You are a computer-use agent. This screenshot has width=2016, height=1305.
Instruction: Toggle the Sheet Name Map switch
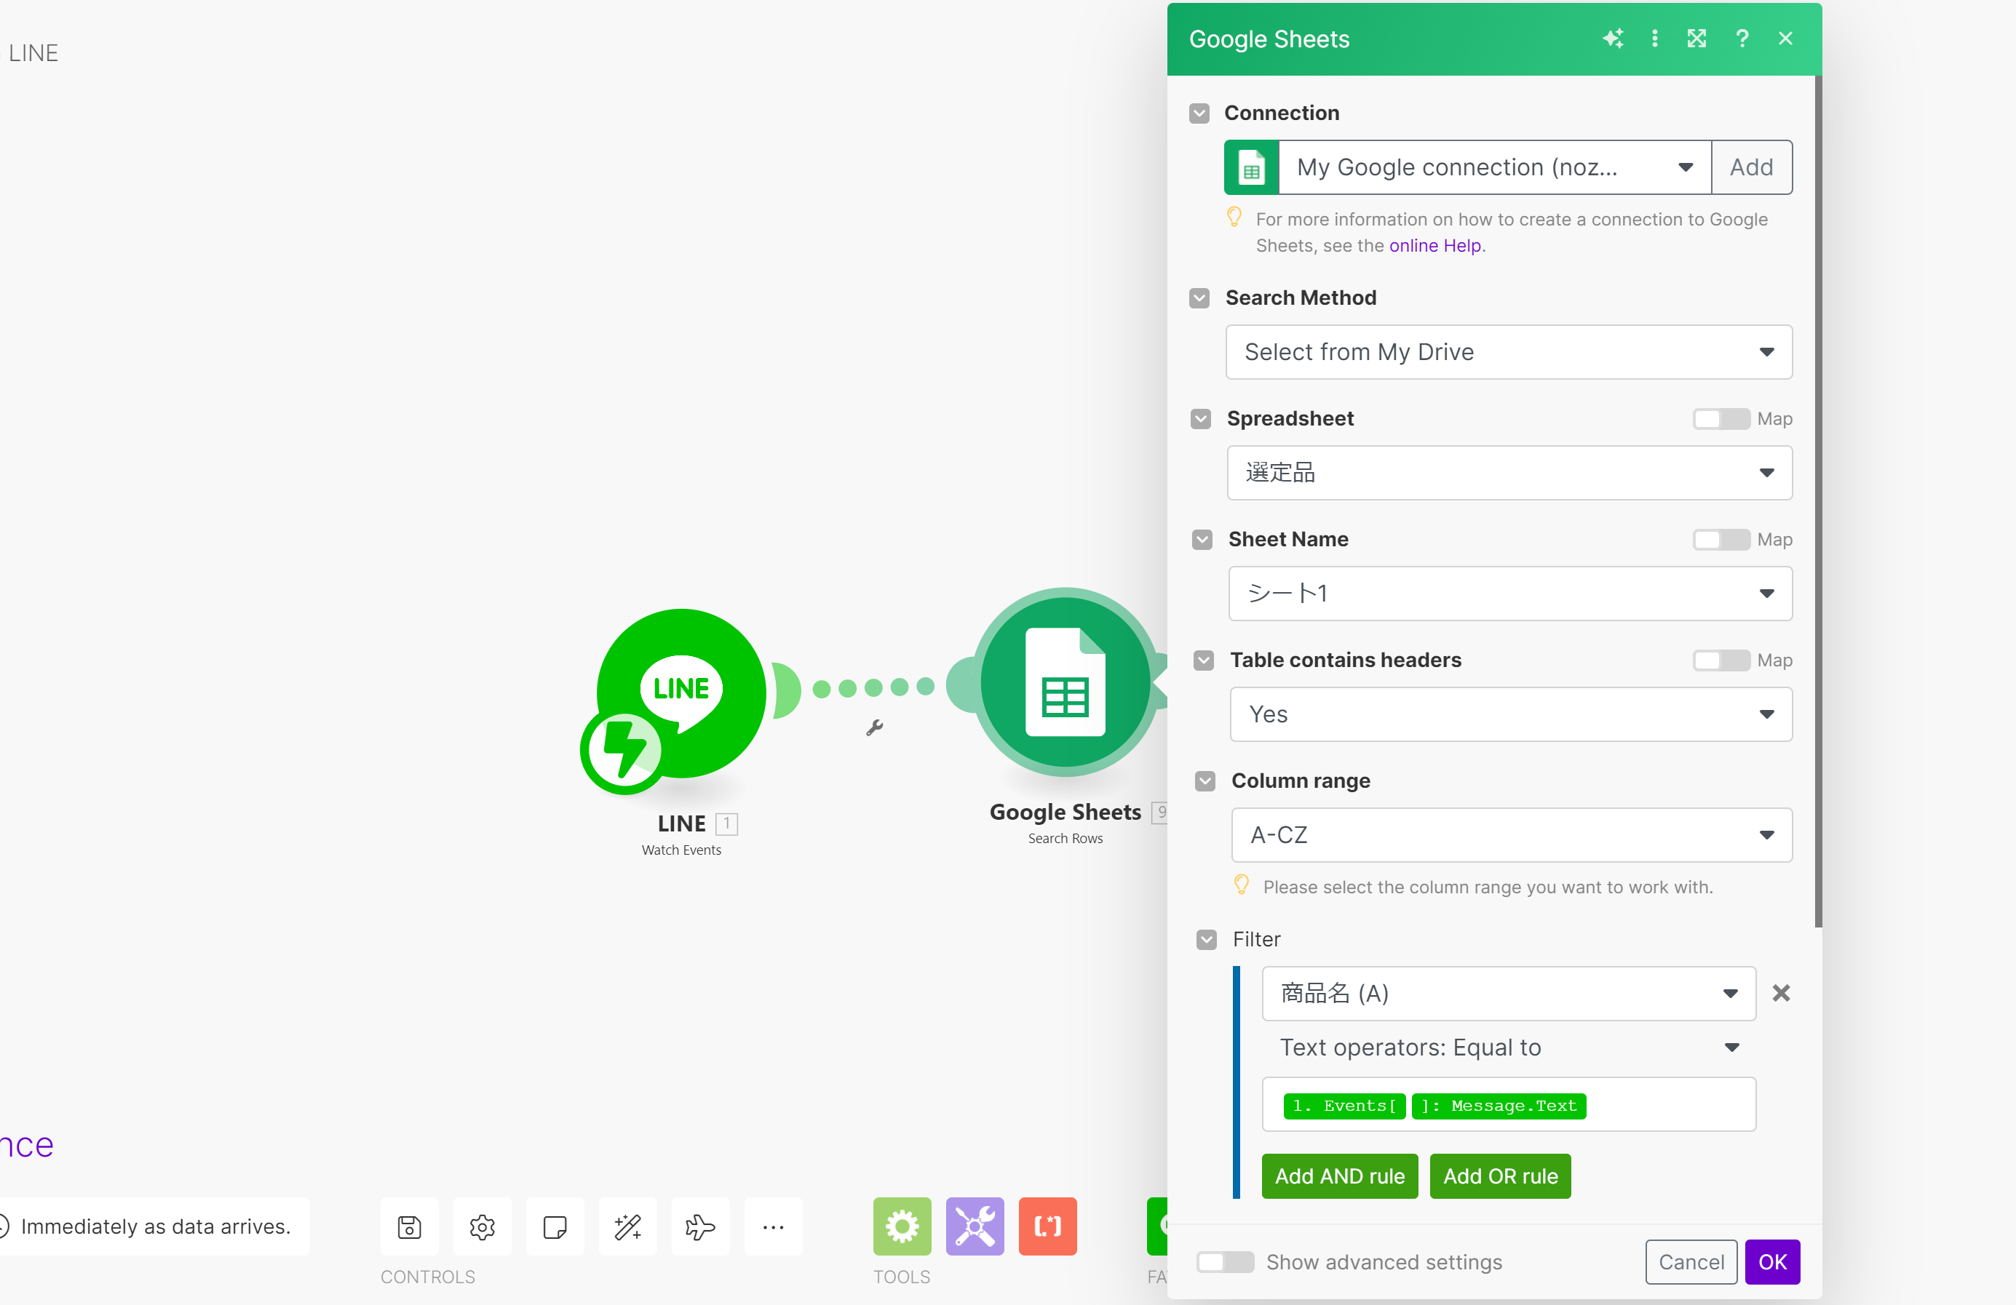[1721, 540]
